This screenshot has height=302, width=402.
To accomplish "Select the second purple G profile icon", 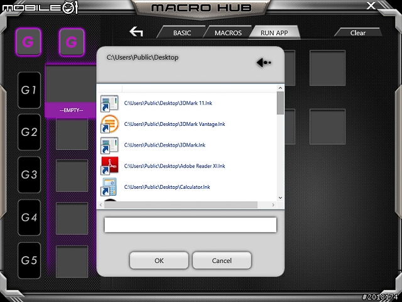I will click(x=72, y=42).
